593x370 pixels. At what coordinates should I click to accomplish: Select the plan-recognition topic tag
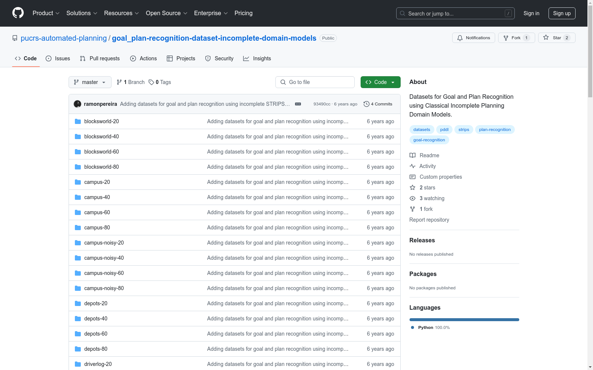pyautogui.click(x=495, y=129)
